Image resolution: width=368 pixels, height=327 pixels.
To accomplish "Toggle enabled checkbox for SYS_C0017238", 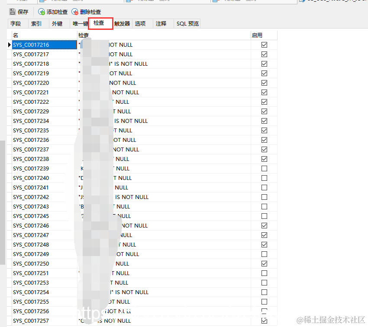I will [x=264, y=159].
